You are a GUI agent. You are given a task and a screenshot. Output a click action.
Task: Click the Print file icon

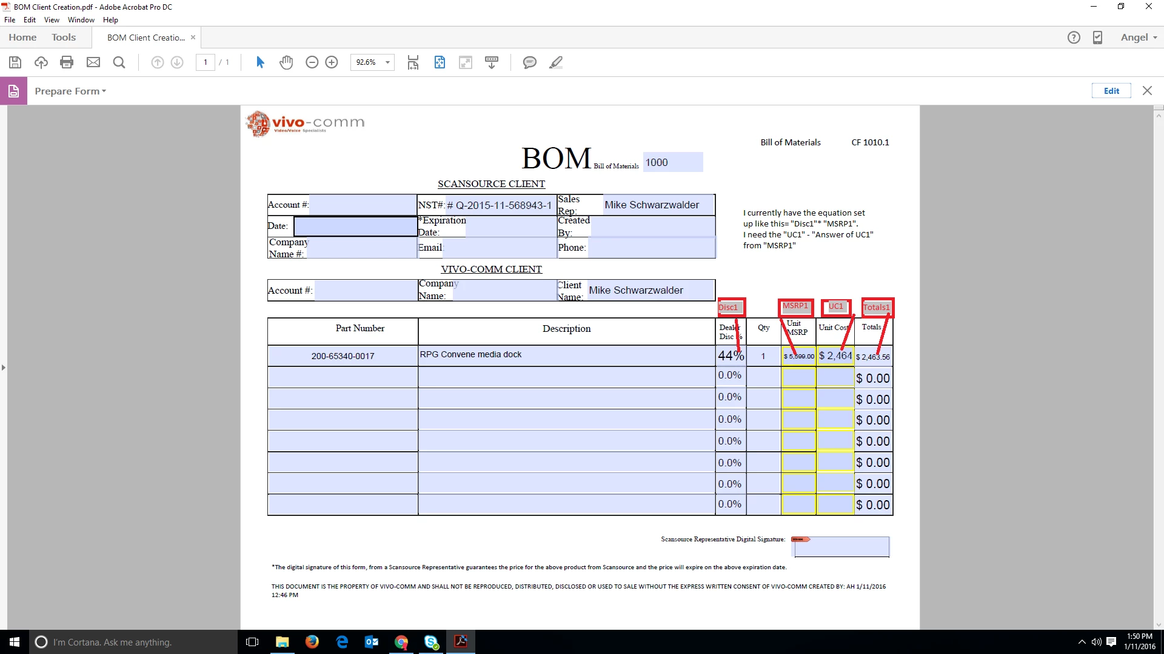(x=67, y=62)
